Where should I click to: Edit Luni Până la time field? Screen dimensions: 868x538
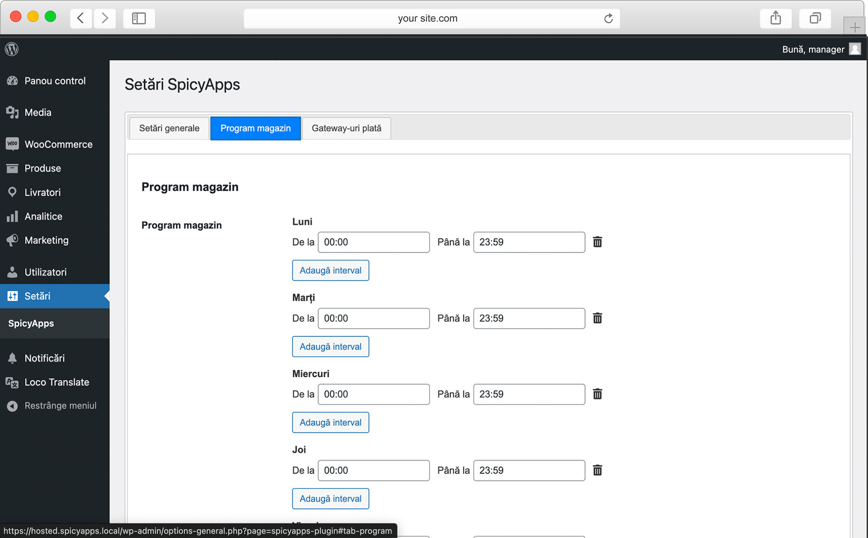click(529, 242)
